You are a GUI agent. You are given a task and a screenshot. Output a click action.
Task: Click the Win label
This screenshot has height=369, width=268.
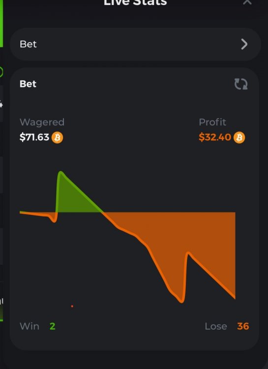tap(30, 326)
